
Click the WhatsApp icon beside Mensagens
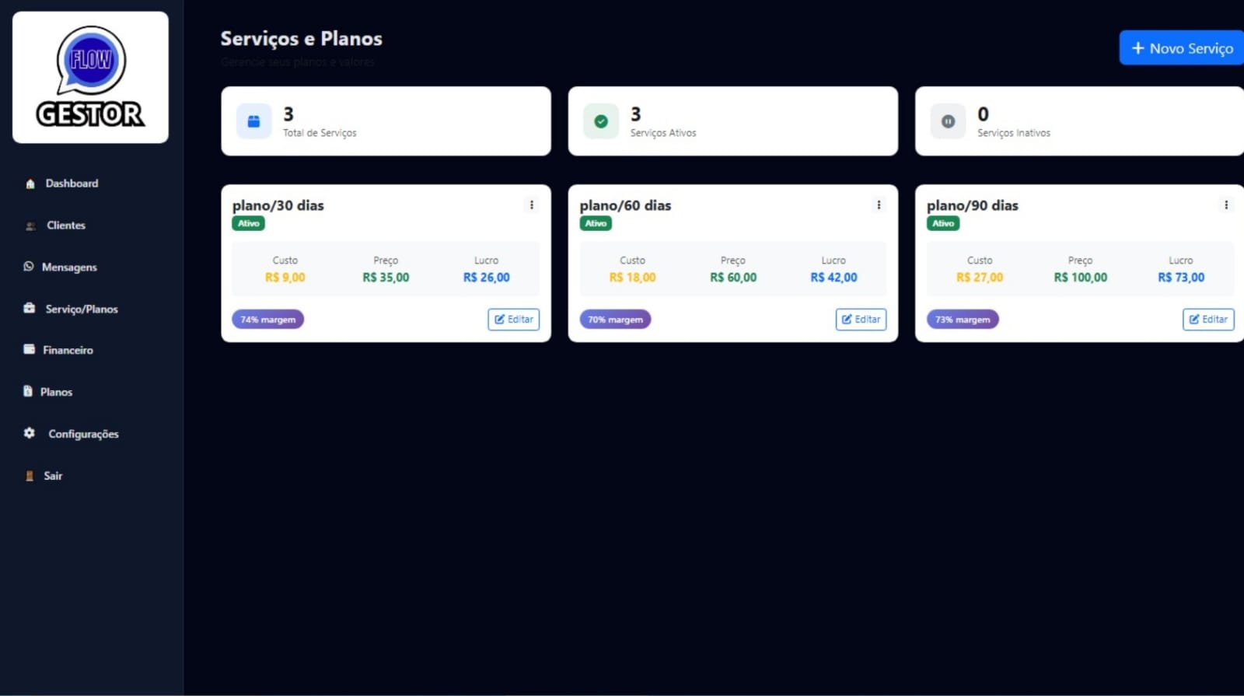click(x=29, y=267)
